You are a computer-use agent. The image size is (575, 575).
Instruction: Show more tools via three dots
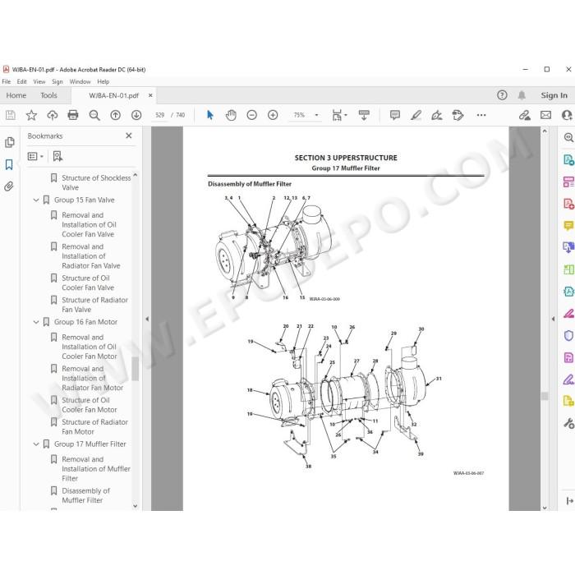481,115
